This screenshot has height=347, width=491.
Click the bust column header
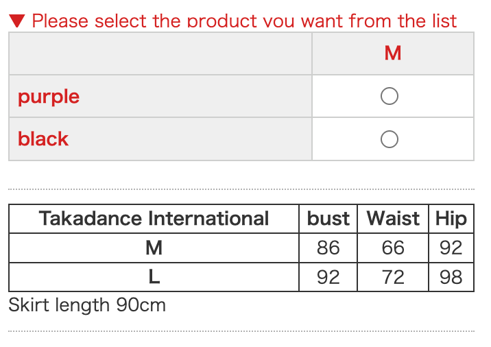tap(328, 219)
